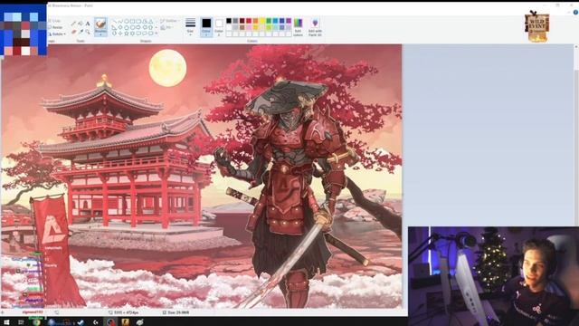
Task: Choose the Four-point star shape
Action: click(120, 34)
